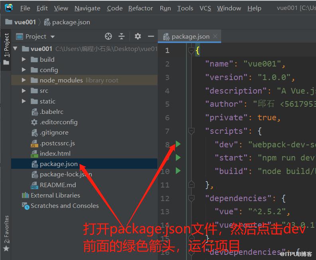Click the "private" true value
316x260 pixels.
(267, 117)
